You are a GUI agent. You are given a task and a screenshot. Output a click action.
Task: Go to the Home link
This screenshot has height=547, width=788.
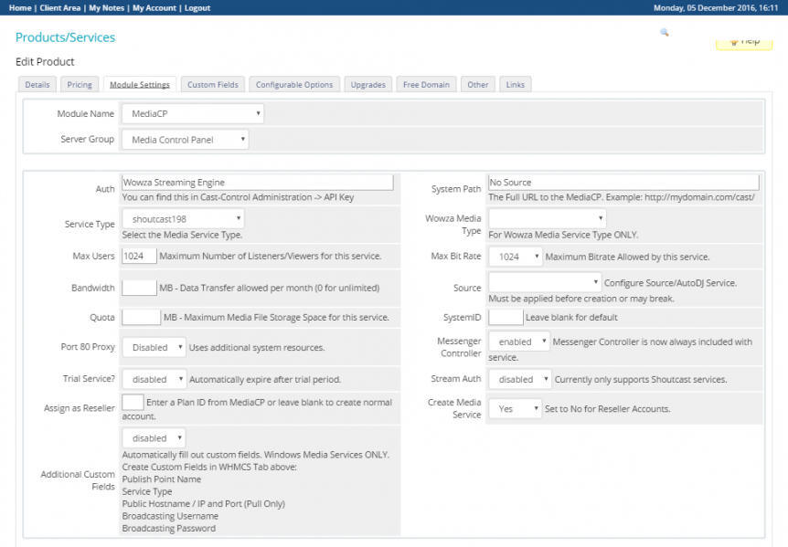point(20,8)
